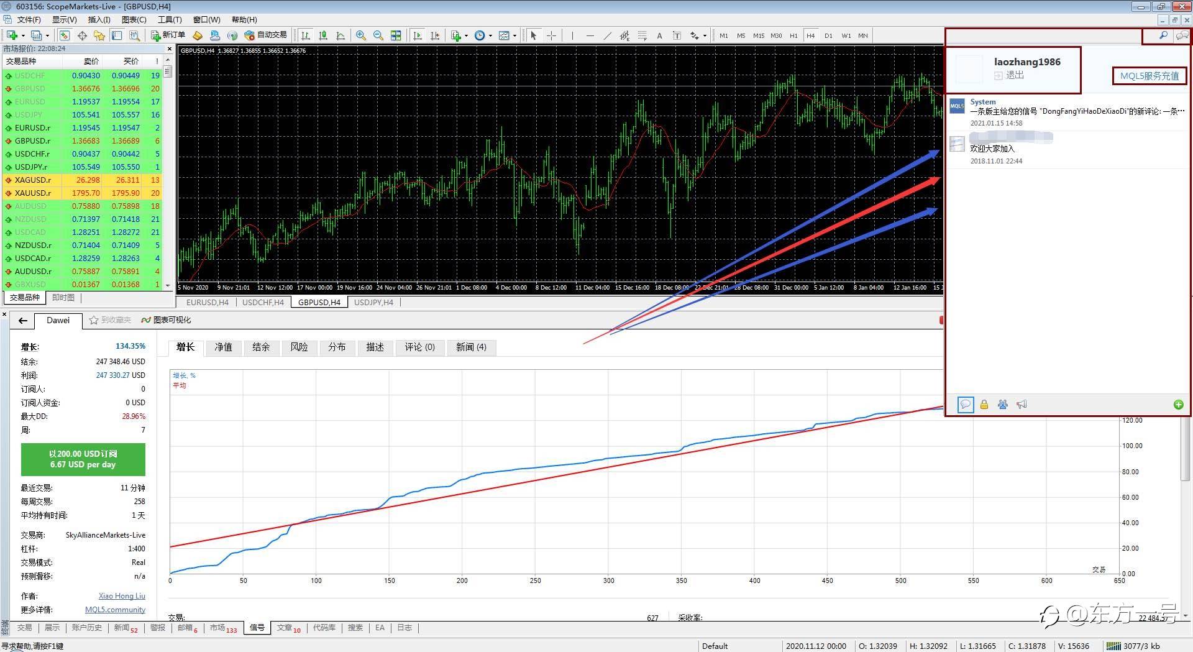Toggle the Market Watch window icon

[x=65, y=35]
